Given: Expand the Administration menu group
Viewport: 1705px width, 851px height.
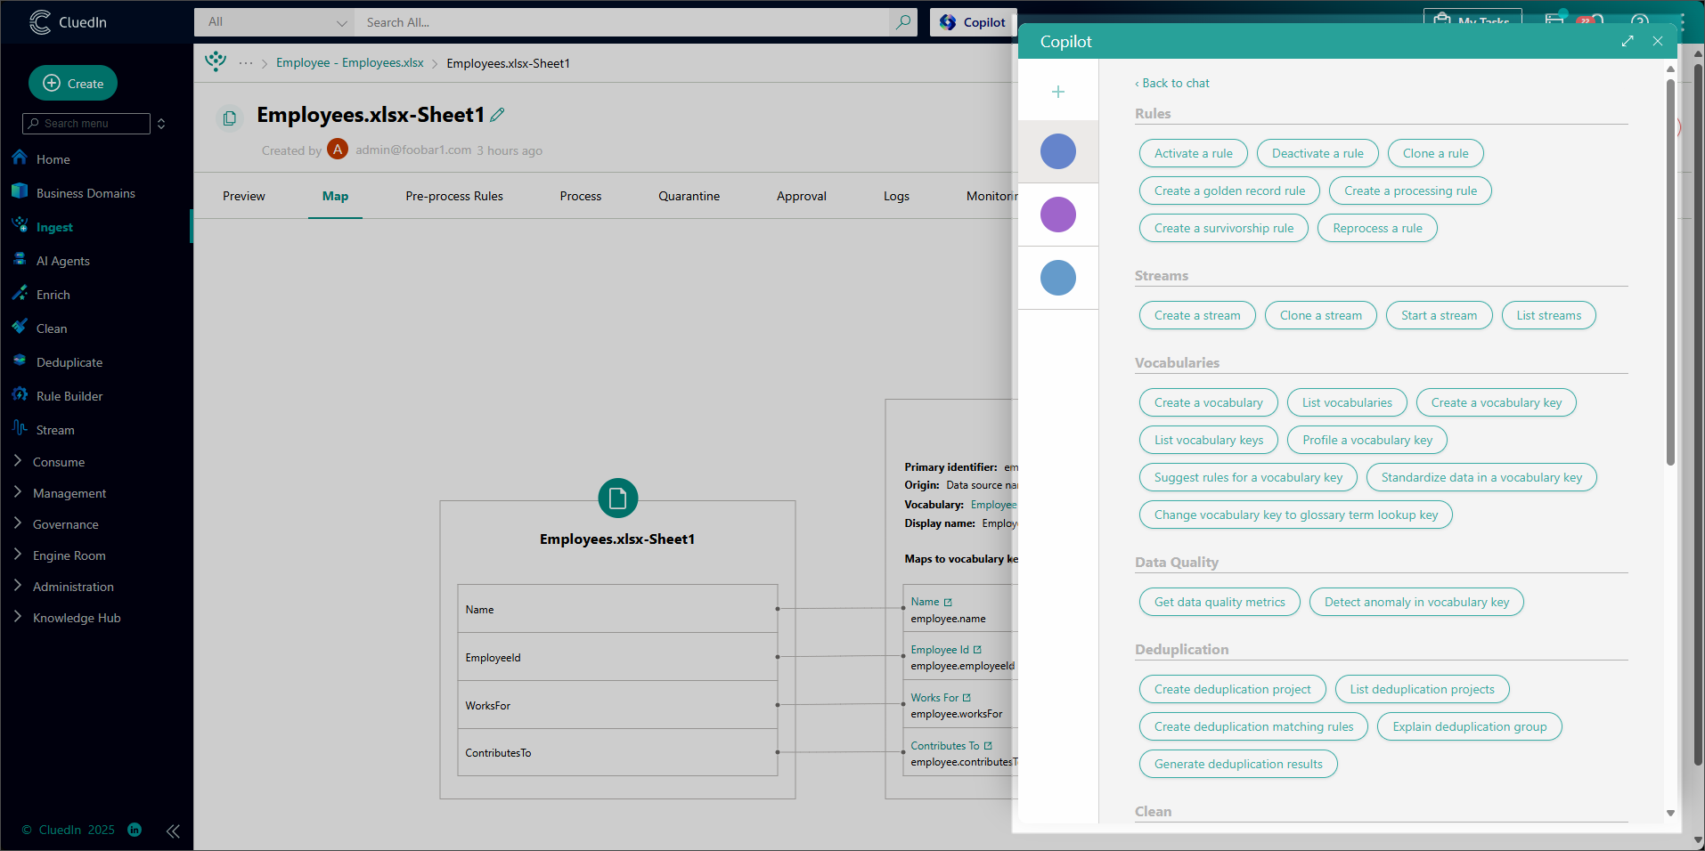Looking at the screenshot, I should pos(73,587).
